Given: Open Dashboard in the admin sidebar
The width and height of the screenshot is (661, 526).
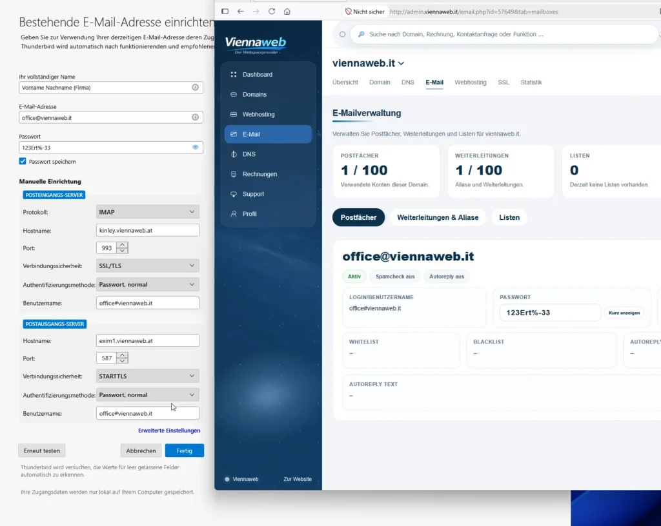Looking at the screenshot, I should (x=268, y=75).
